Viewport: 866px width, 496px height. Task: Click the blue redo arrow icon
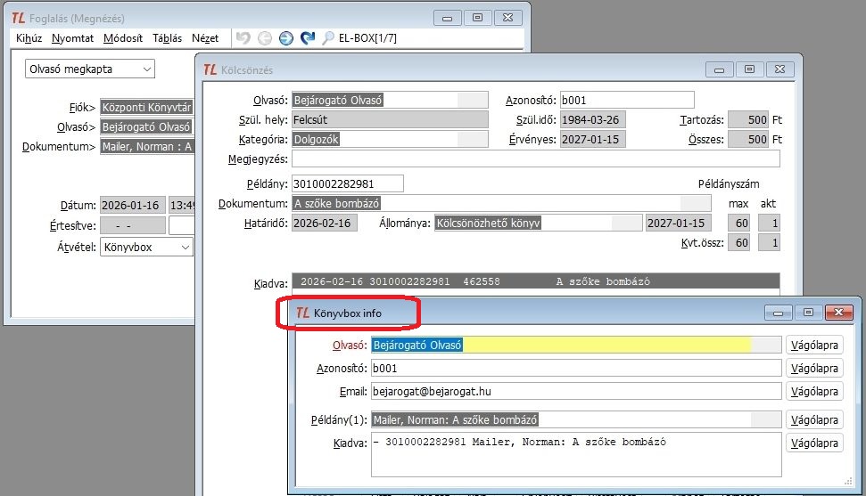[x=308, y=38]
